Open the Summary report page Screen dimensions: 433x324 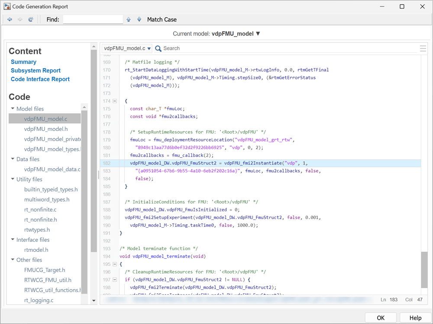pos(23,62)
